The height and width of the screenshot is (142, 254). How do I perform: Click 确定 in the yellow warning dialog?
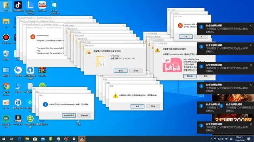click(x=137, y=106)
